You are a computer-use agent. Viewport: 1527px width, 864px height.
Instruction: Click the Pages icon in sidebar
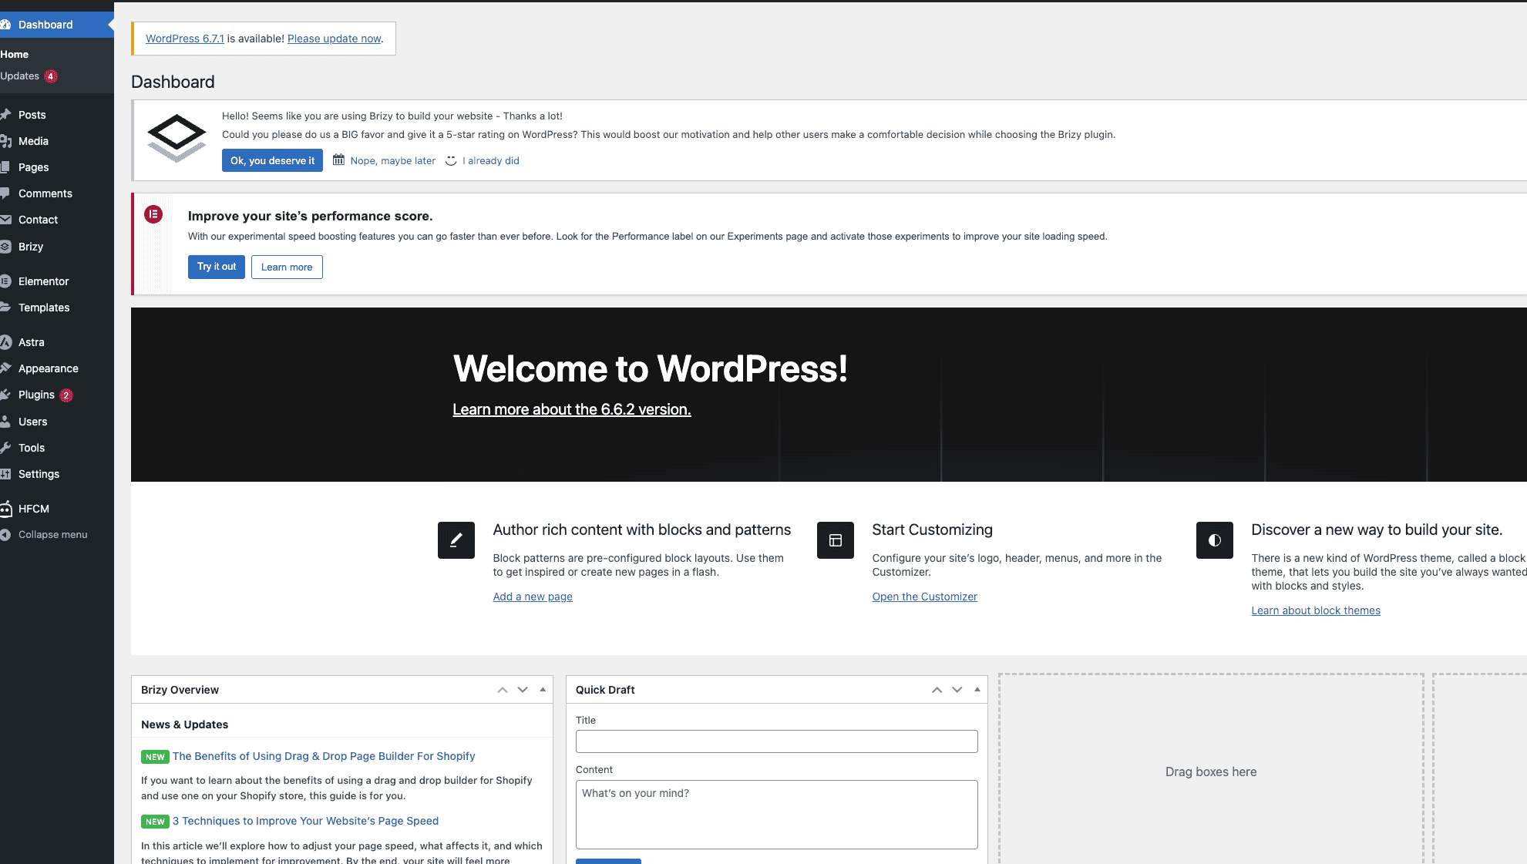click(x=8, y=166)
